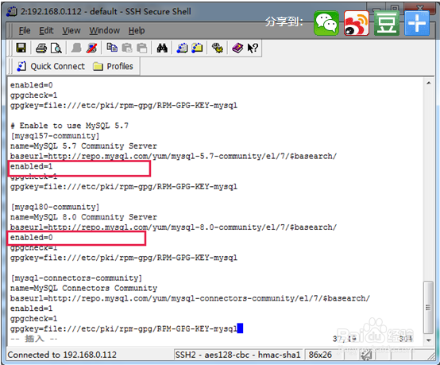Click the Paste Selection toolbar icon
The width and height of the screenshot is (440, 365).
[141, 48]
